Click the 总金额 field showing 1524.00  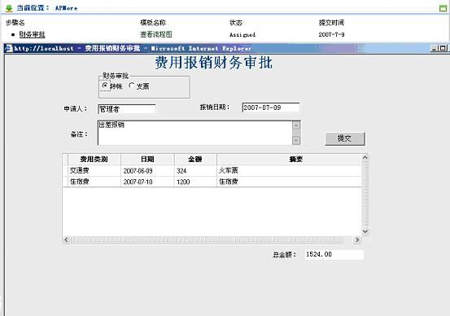coord(334,255)
